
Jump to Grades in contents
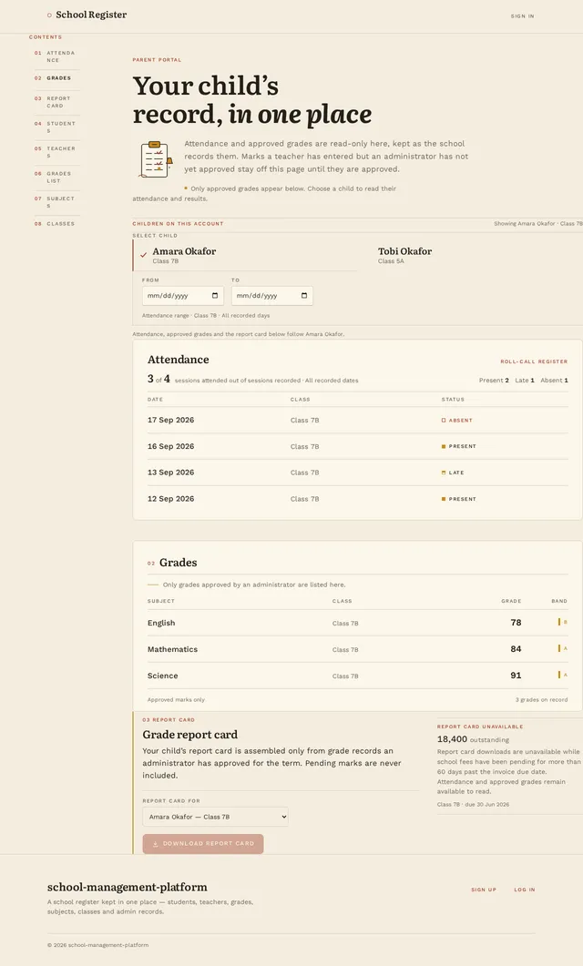56,78
